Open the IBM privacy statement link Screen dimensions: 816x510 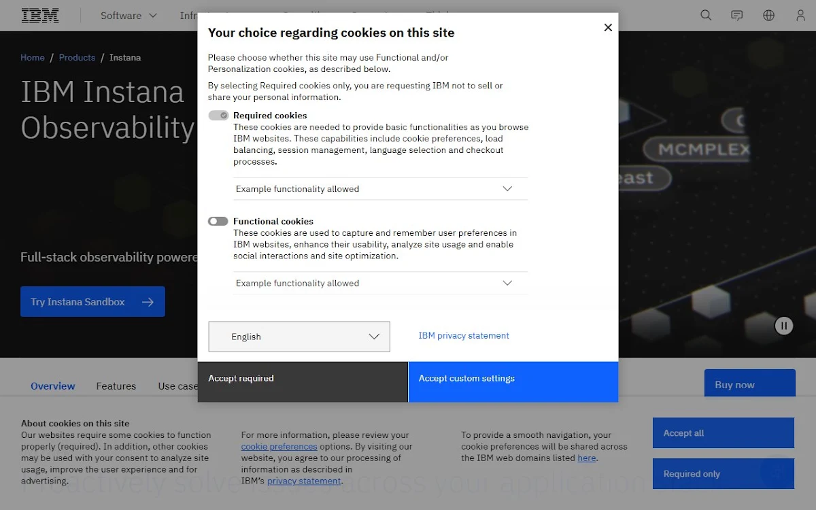coord(464,335)
